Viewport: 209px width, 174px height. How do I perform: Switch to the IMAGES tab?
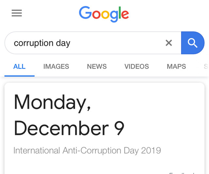click(56, 66)
